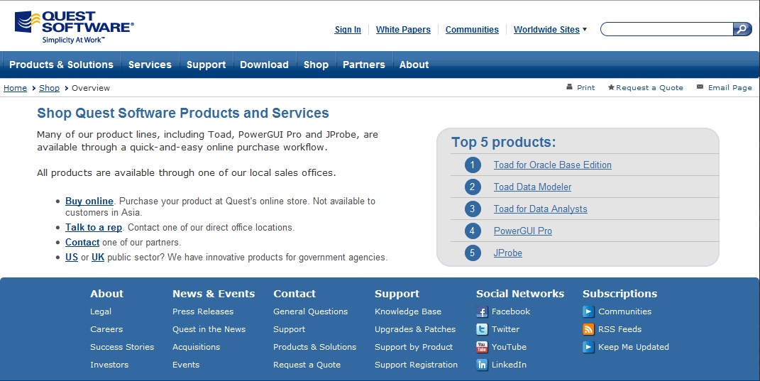This screenshot has width=760, height=381.
Task: Click the number 1 circle badge
Action: (473, 165)
